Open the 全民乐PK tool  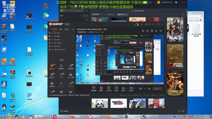coord(52,76)
